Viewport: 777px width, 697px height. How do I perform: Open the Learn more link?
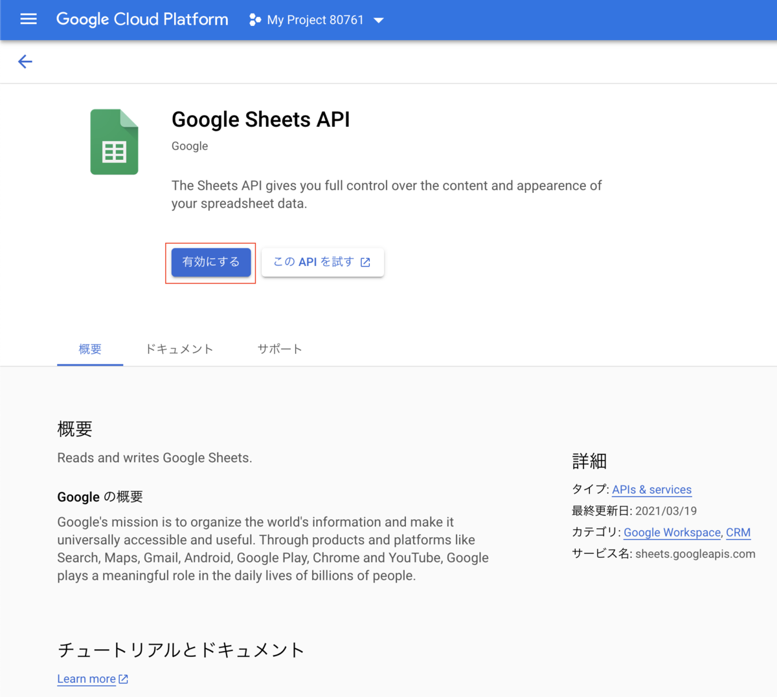pos(87,679)
